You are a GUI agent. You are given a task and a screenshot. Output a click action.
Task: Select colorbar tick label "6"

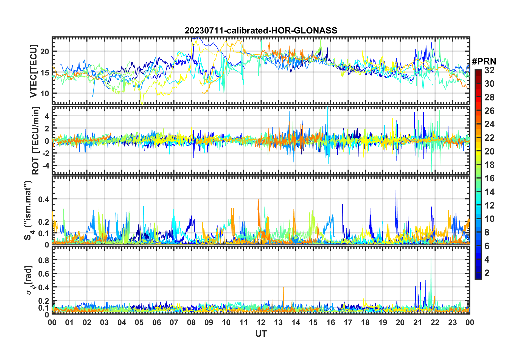click(x=487, y=246)
